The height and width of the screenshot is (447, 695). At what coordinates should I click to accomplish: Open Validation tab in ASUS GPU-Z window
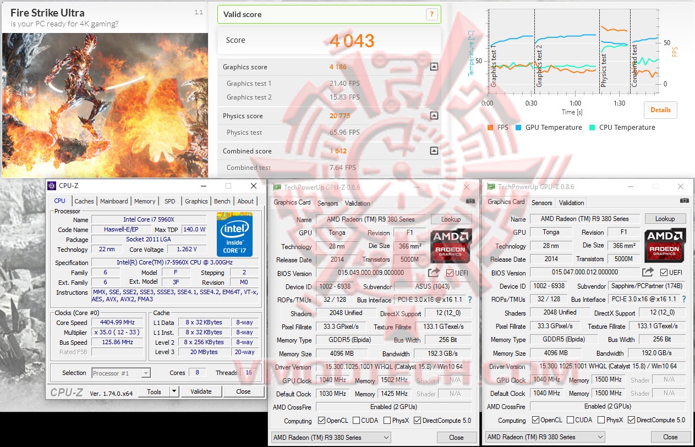click(x=358, y=203)
